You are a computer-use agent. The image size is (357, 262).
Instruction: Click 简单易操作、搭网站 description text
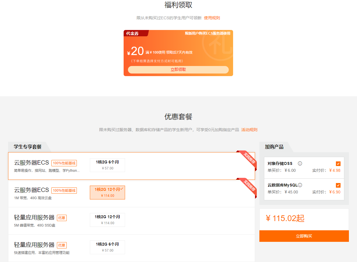[47, 171]
